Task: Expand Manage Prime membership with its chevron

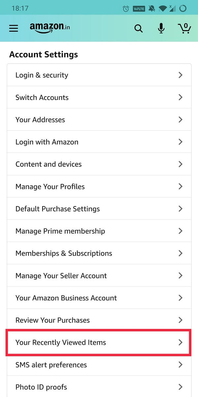Action: [181, 231]
